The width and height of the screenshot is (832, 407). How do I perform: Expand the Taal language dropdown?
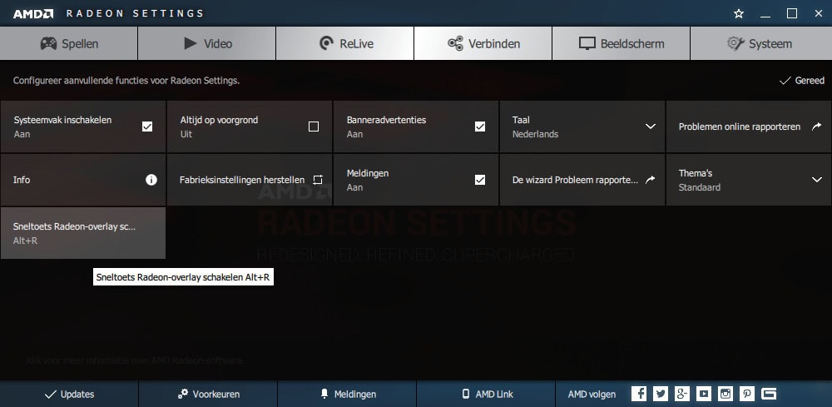(x=651, y=127)
